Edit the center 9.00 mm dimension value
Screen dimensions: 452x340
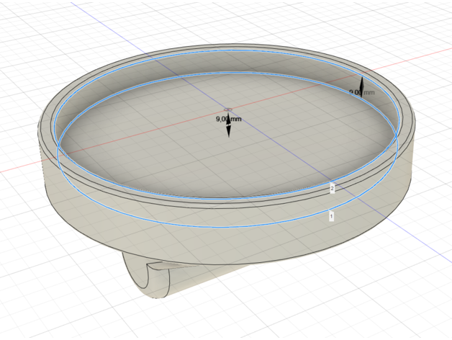[227, 119]
